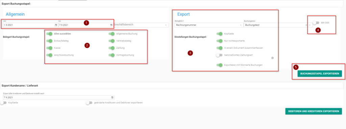This screenshot has width=346, height=129.
Task: Open calendar picker for 'bis' date
Action: (x=111, y=25)
